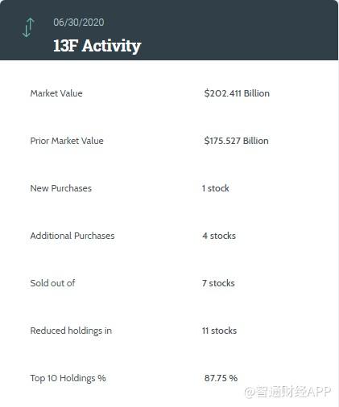Open the 11 stocks reduced holdings value
Screen dimensions: 339x407
coord(219,331)
